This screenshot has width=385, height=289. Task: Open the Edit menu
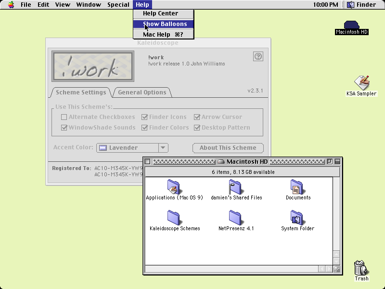coord(43,4)
